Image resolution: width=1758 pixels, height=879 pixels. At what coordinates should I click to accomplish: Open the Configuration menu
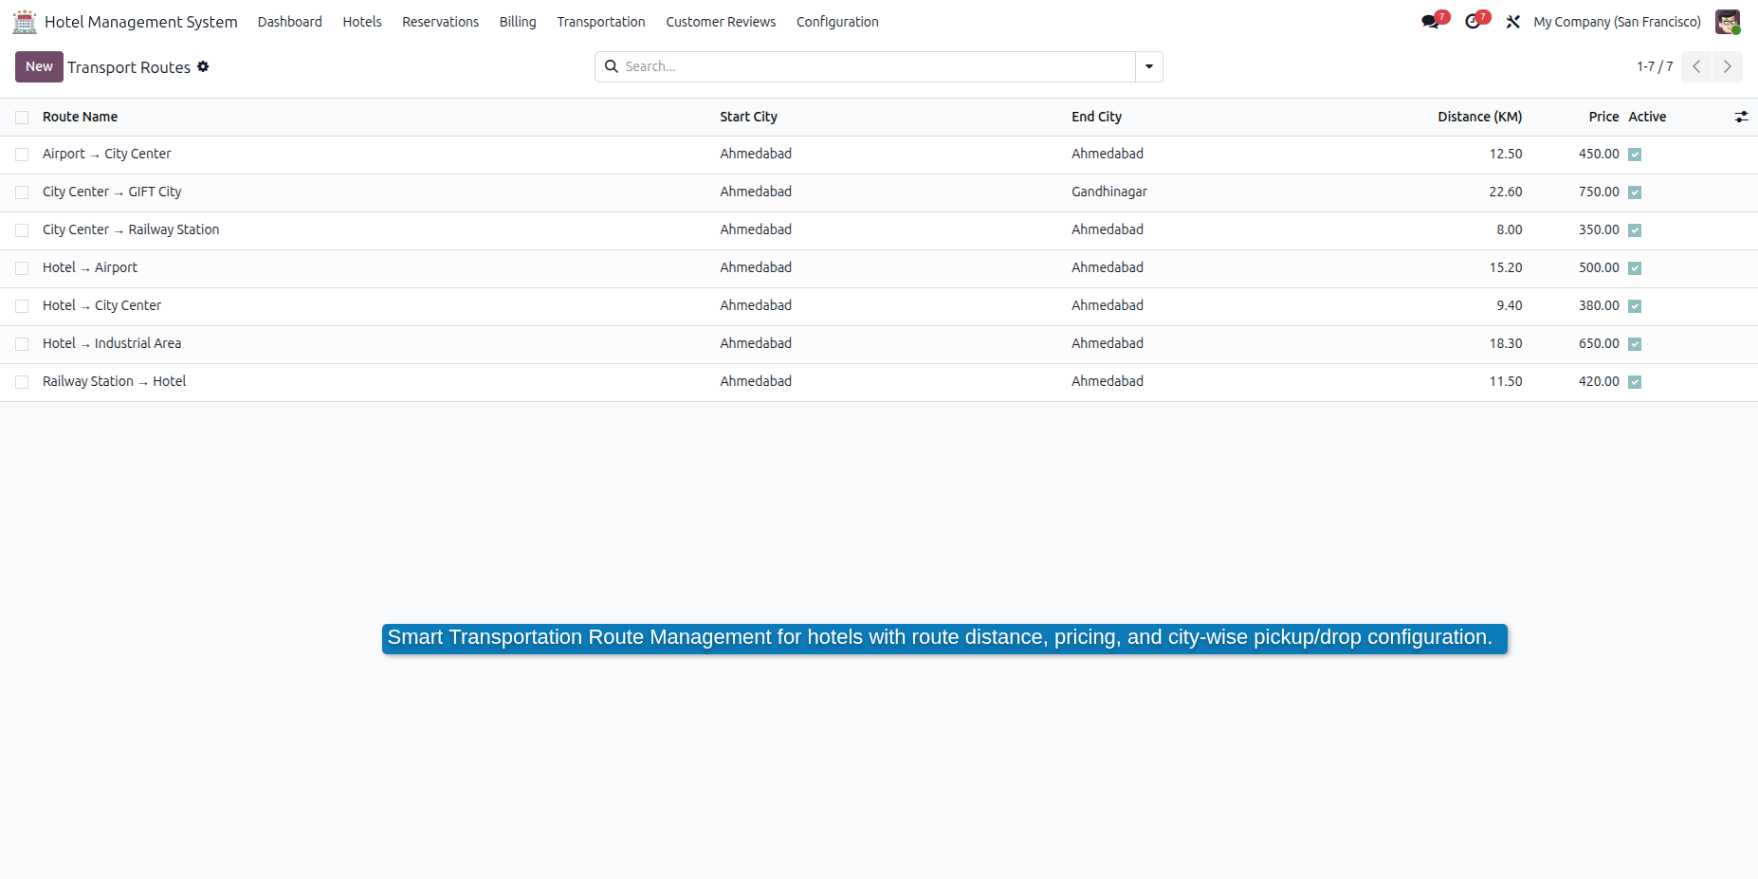[x=837, y=22]
